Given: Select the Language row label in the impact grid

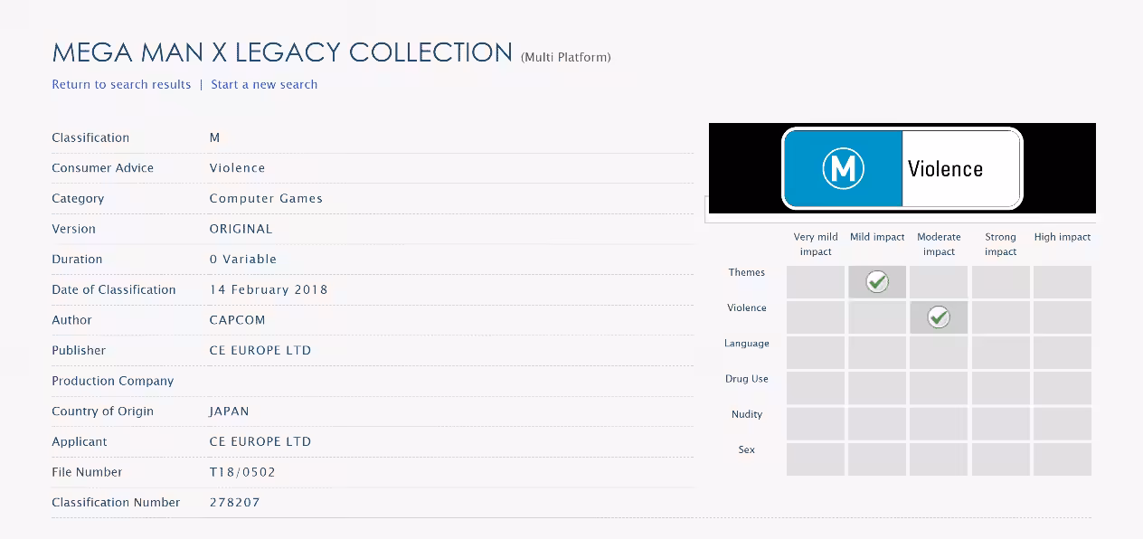Looking at the screenshot, I should [747, 344].
